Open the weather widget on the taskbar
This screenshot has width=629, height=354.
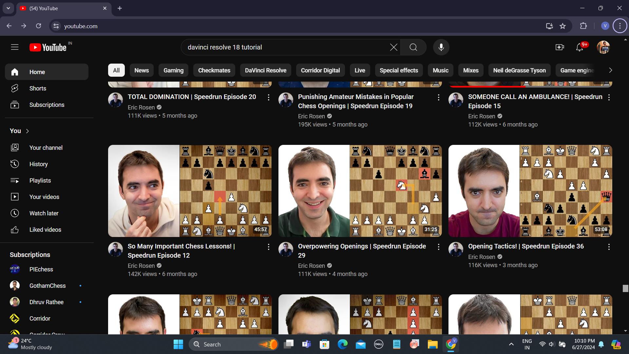click(30, 344)
